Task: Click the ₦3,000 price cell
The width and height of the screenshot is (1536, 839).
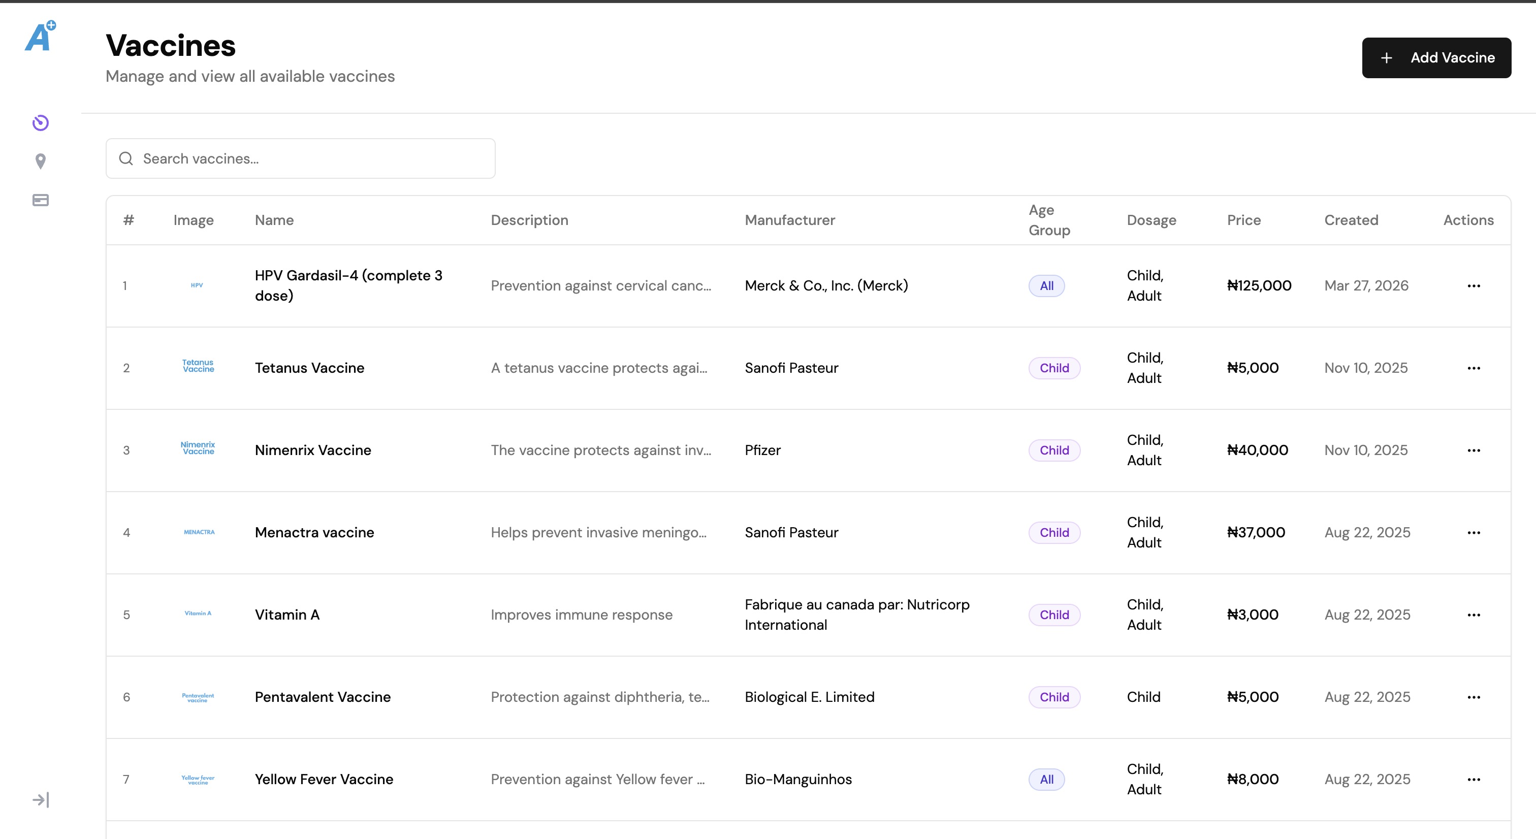Action: click(x=1253, y=615)
